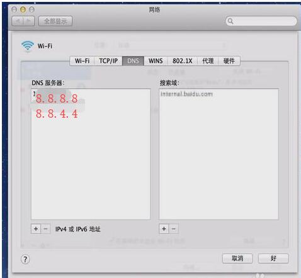
Task: Switch to the Wi-Fi tab
Action: pyautogui.click(x=82, y=61)
